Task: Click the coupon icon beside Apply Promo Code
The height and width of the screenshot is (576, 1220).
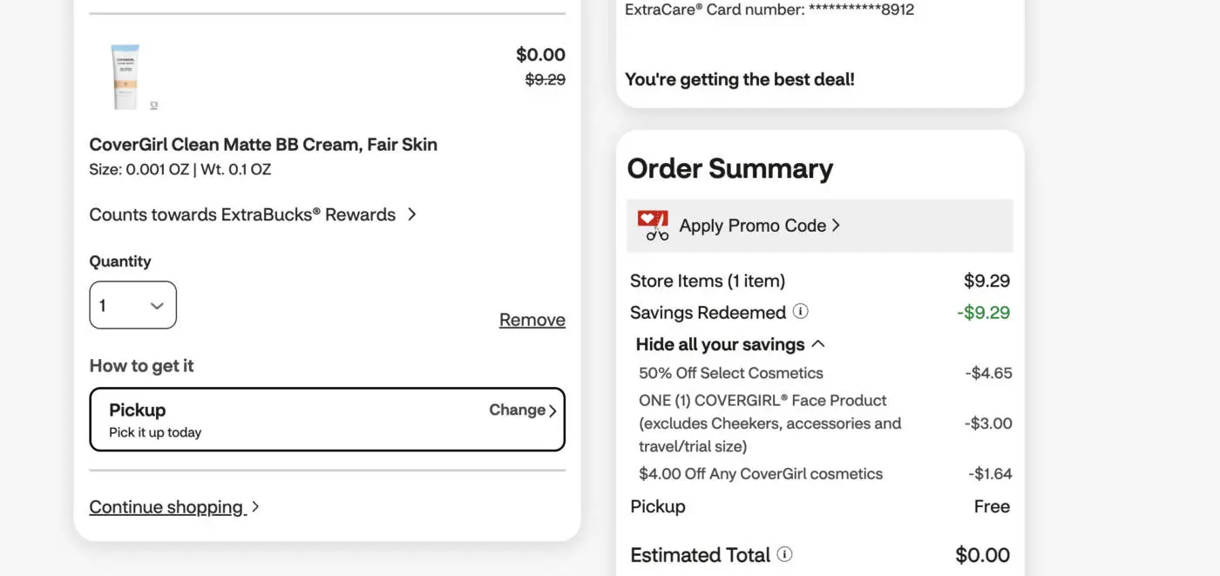Action: (651, 225)
